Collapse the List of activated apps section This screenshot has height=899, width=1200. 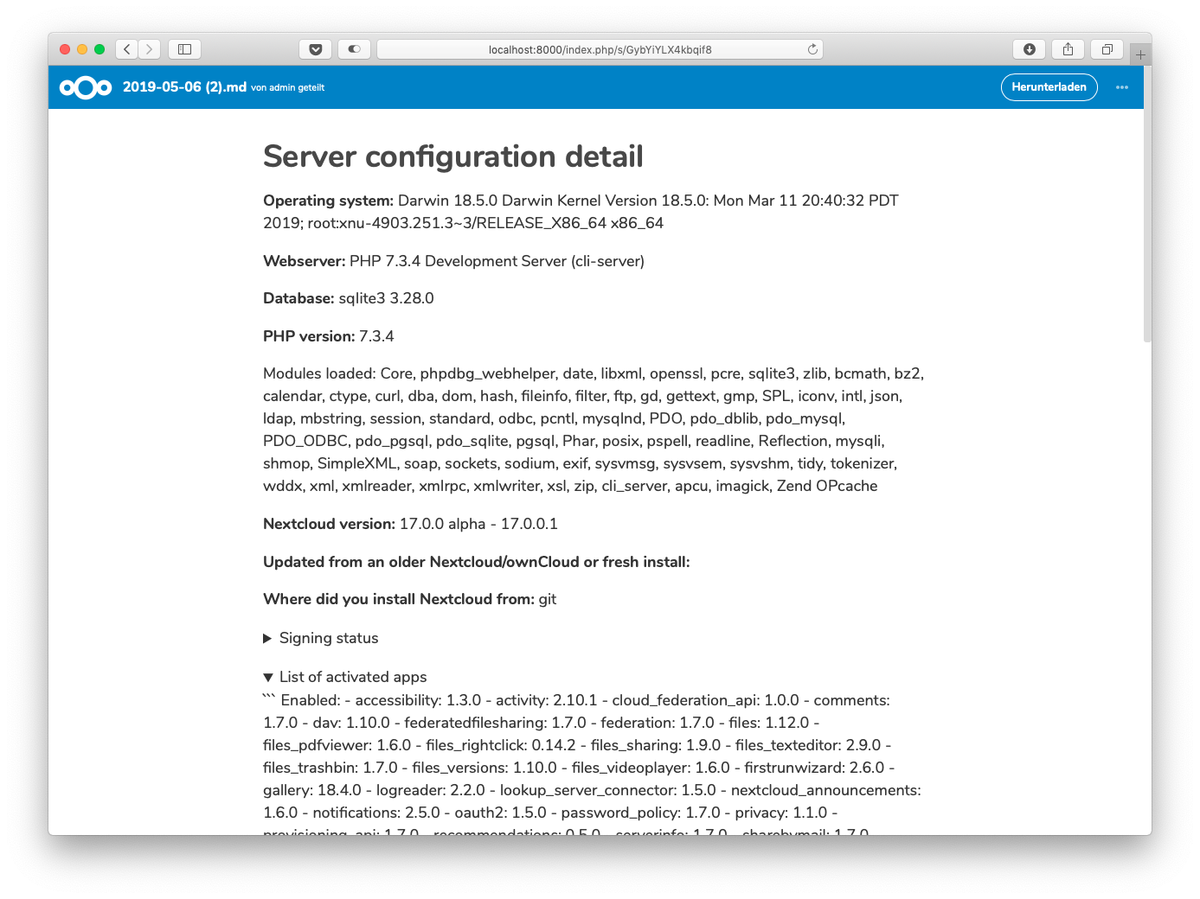point(345,677)
